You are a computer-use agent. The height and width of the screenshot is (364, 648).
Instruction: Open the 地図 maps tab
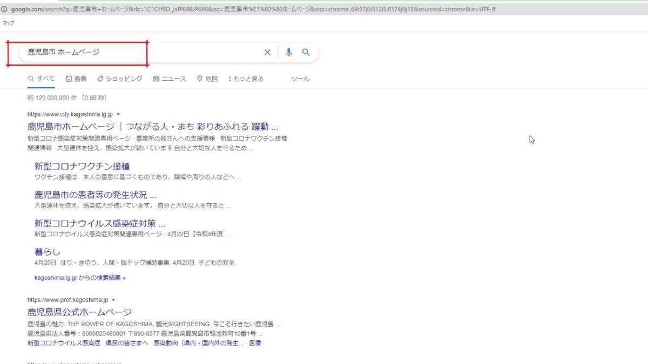(207, 79)
